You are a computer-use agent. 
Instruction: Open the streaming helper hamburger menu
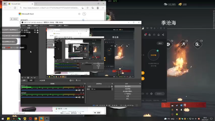coord(155,28)
